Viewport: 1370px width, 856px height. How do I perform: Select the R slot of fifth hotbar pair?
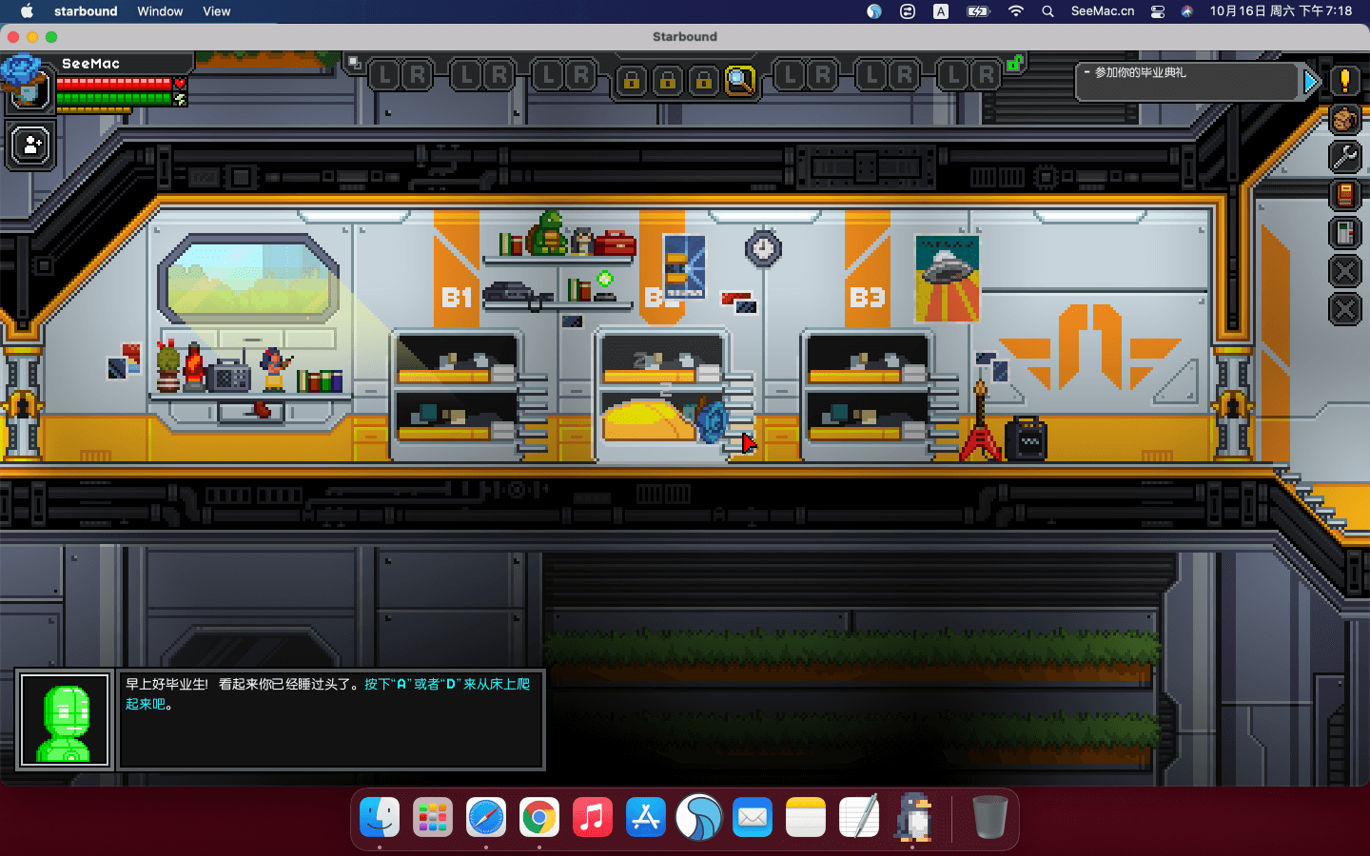coord(905,75)
